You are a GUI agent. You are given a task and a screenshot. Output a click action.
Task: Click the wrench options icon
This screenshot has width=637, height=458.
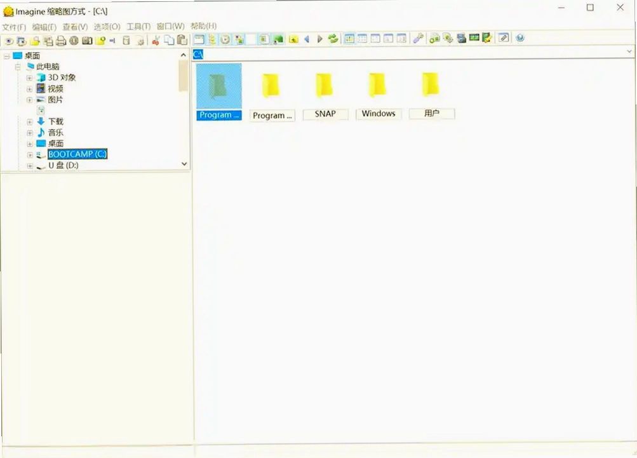point(419,39)
